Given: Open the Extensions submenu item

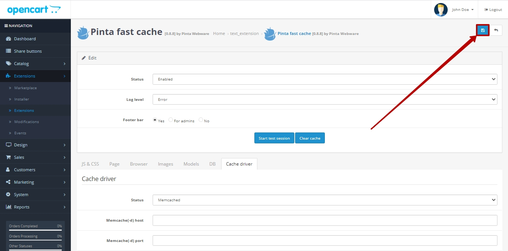Looking at the screenshot, I should (x=35, y=111).
